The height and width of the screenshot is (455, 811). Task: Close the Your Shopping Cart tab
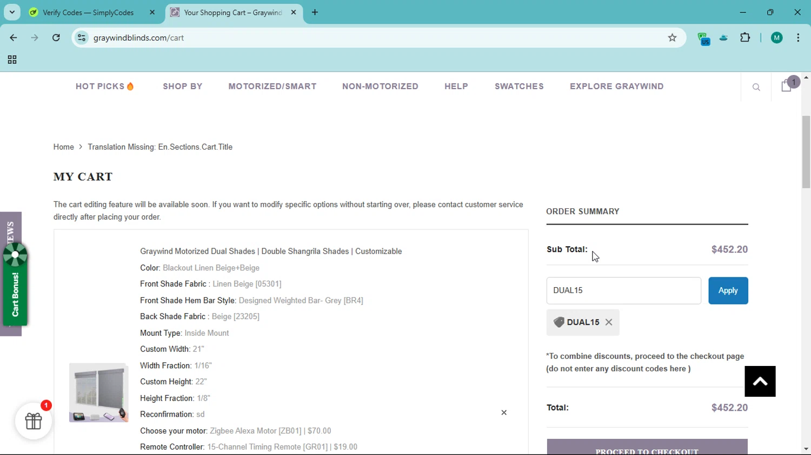pos(294,12)
